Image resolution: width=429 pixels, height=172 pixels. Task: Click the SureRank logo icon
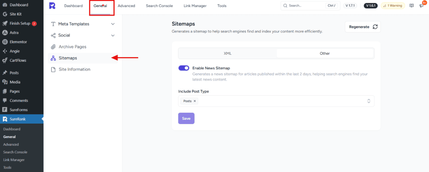(x=52, y=6)
